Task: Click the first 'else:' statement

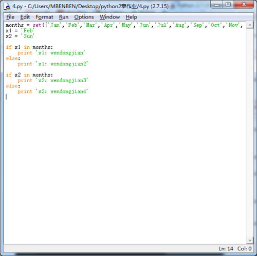Action: [13, 59]
